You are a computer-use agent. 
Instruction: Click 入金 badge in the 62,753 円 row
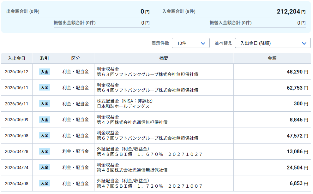pos(45,88)
